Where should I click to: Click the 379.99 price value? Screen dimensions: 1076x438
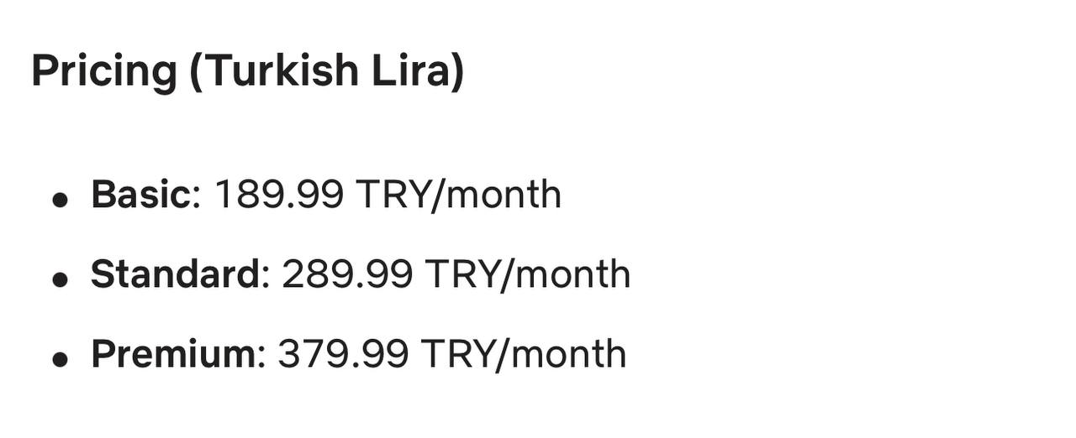pyautogui.click(x=343, y=354)
